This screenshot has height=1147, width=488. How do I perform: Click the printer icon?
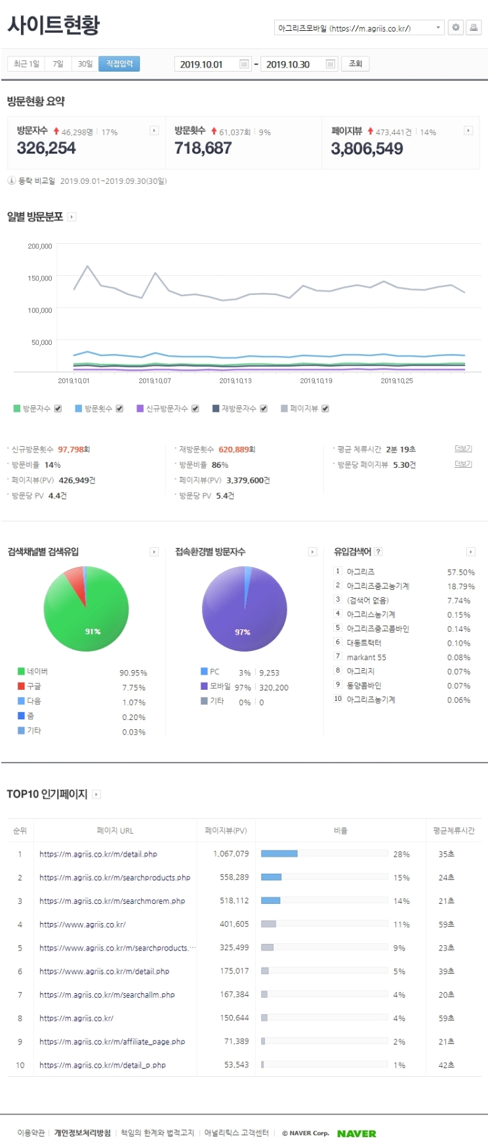pyautogui.click(x=474, y=28)
